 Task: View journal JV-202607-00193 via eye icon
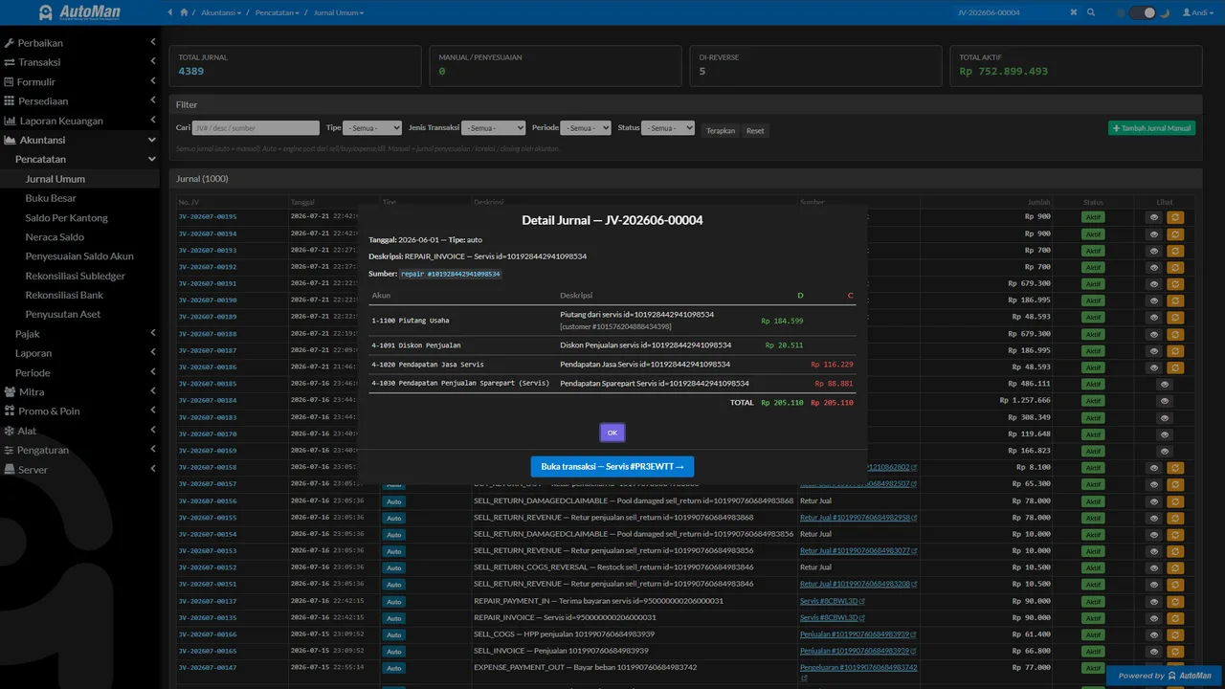pyautogui.click(x=1154, y=251)
